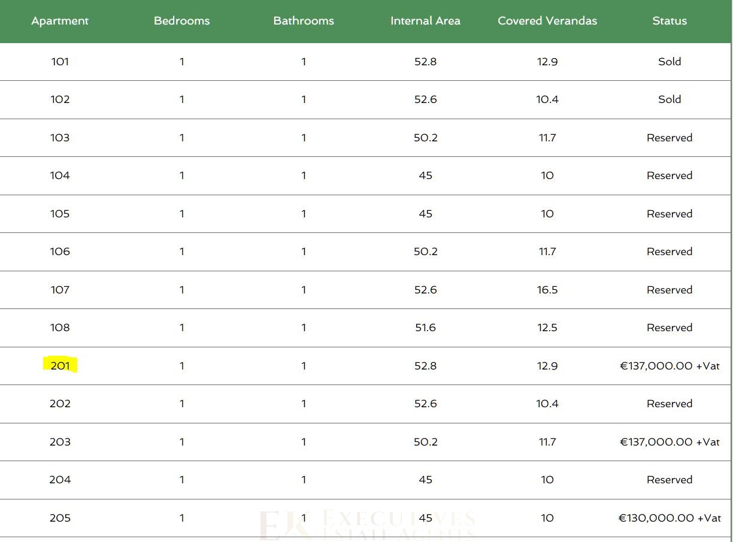733x542 pixels.
Task: Click the Apartment column header
Action: [60, 21]
